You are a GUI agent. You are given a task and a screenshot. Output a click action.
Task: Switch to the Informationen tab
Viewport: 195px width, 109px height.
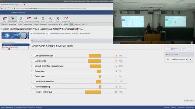coord(53,24)
